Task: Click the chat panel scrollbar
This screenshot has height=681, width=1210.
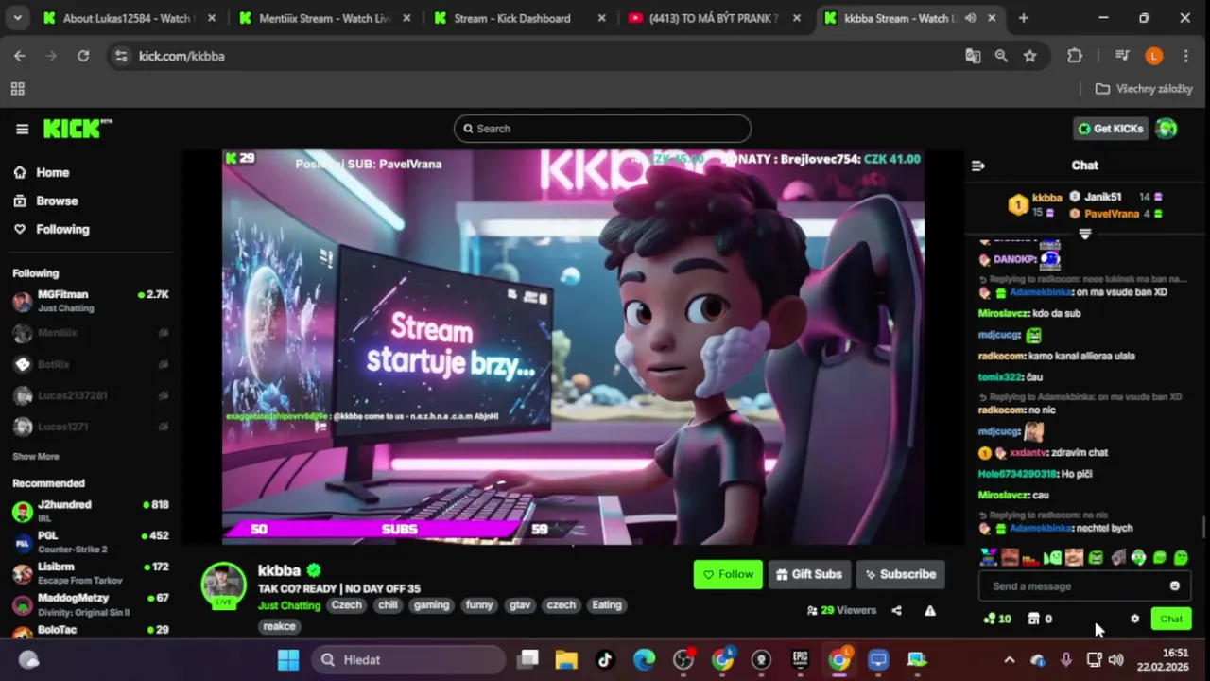Action: (1203, 527)
